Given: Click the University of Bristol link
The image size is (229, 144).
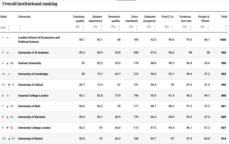Looking at the screenshot, I should pos(30,139).
